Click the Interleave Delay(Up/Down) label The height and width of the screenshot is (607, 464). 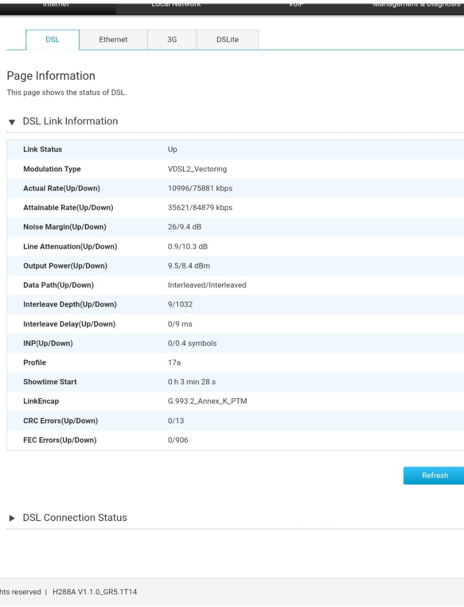pos(69,324)
